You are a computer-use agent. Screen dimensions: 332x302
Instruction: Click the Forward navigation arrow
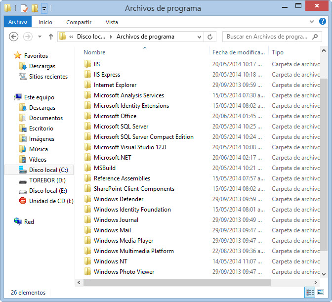pos(28,37)
